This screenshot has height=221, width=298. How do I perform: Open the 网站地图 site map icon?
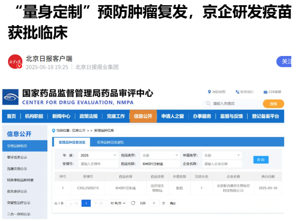[x=209, y=92]
